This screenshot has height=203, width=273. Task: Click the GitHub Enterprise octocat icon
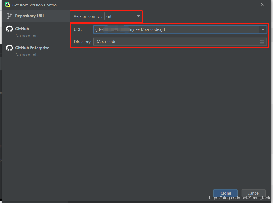point(9,48)
